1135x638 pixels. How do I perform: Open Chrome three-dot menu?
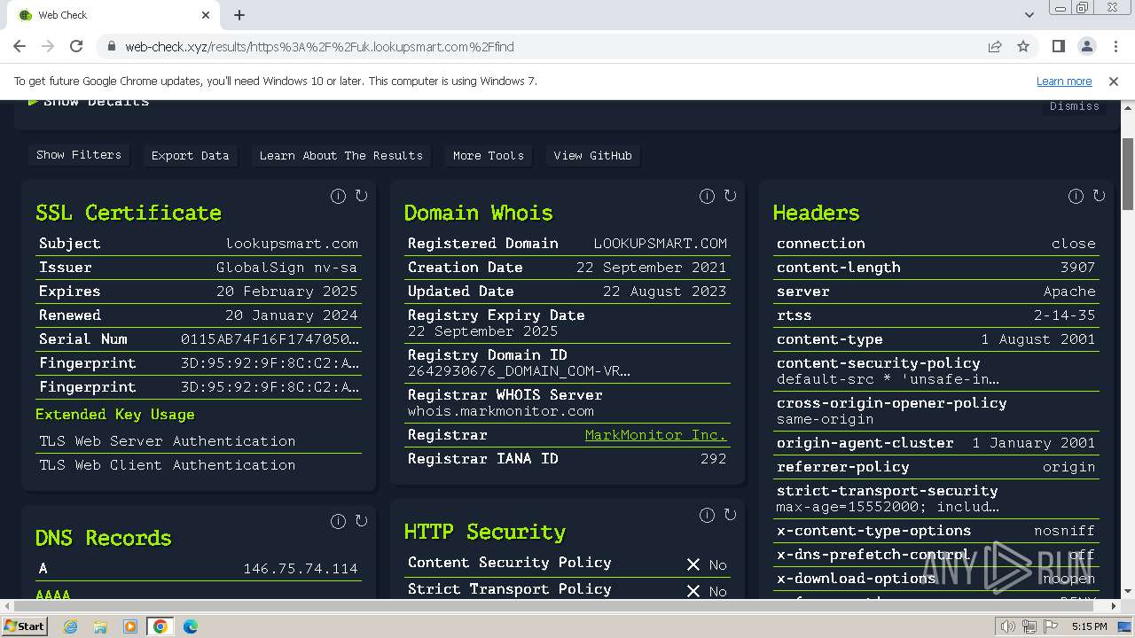pyautogui.click(x=1115, y=46)
